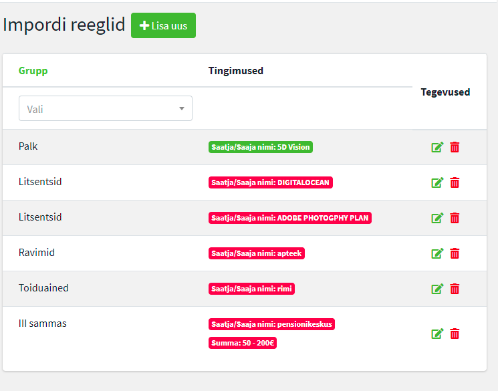Click the Tingimused column header
The image size is (498, 391).
(x=235, y=71)
